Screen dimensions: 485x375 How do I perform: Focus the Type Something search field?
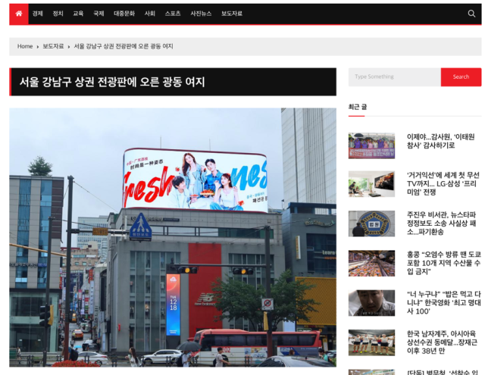coord(394,77)
